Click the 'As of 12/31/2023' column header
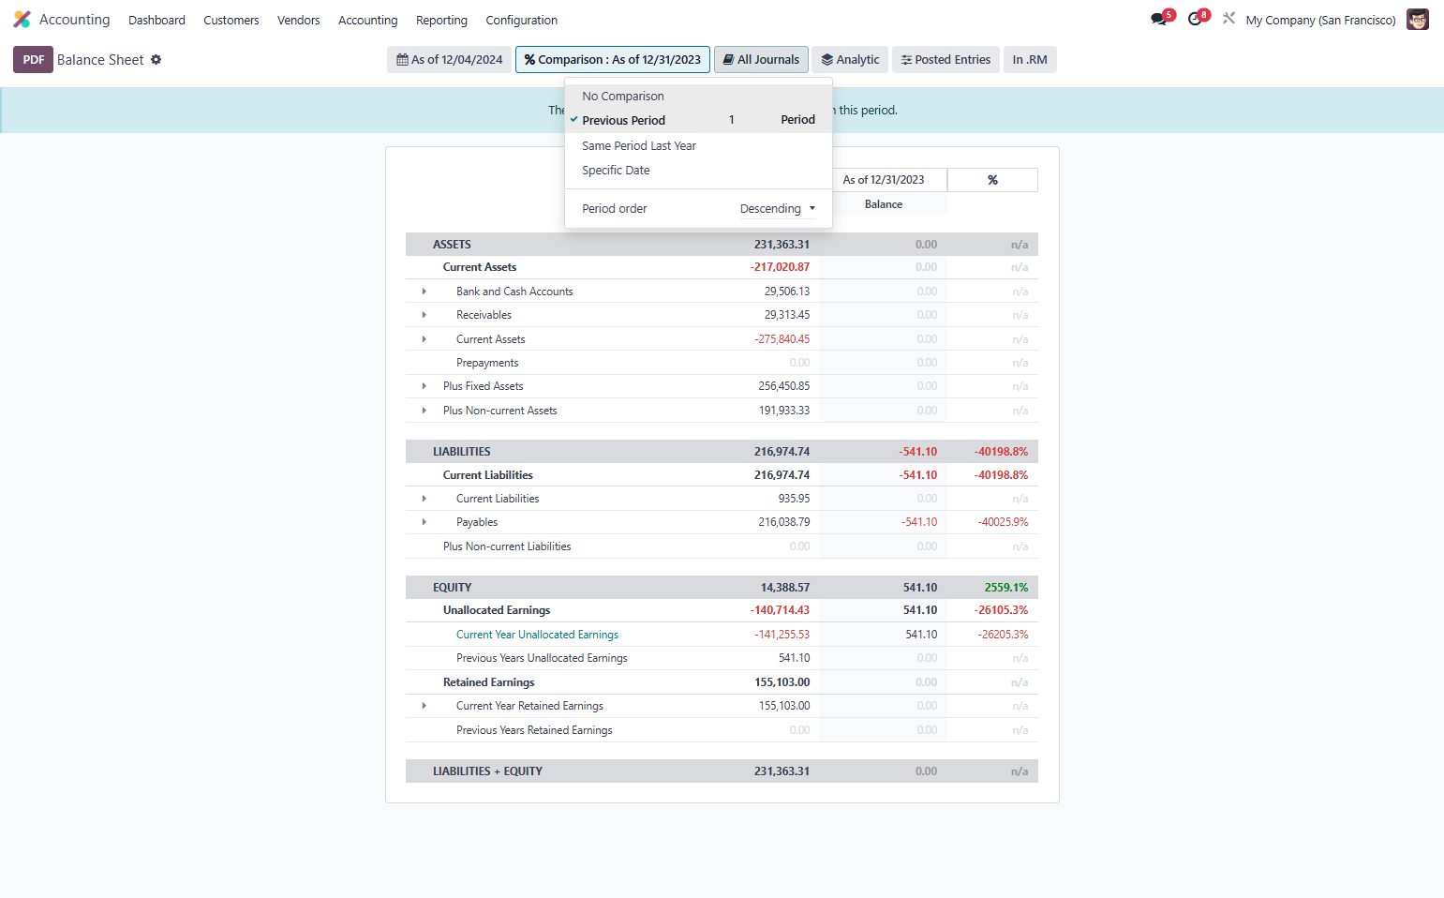Image resolution: width=1444 pixels, height=898 pixels. (x=884, y=180)
